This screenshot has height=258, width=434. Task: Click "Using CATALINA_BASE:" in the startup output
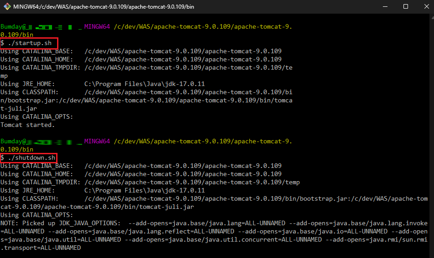pyautogui.click(x=37, y=51)
